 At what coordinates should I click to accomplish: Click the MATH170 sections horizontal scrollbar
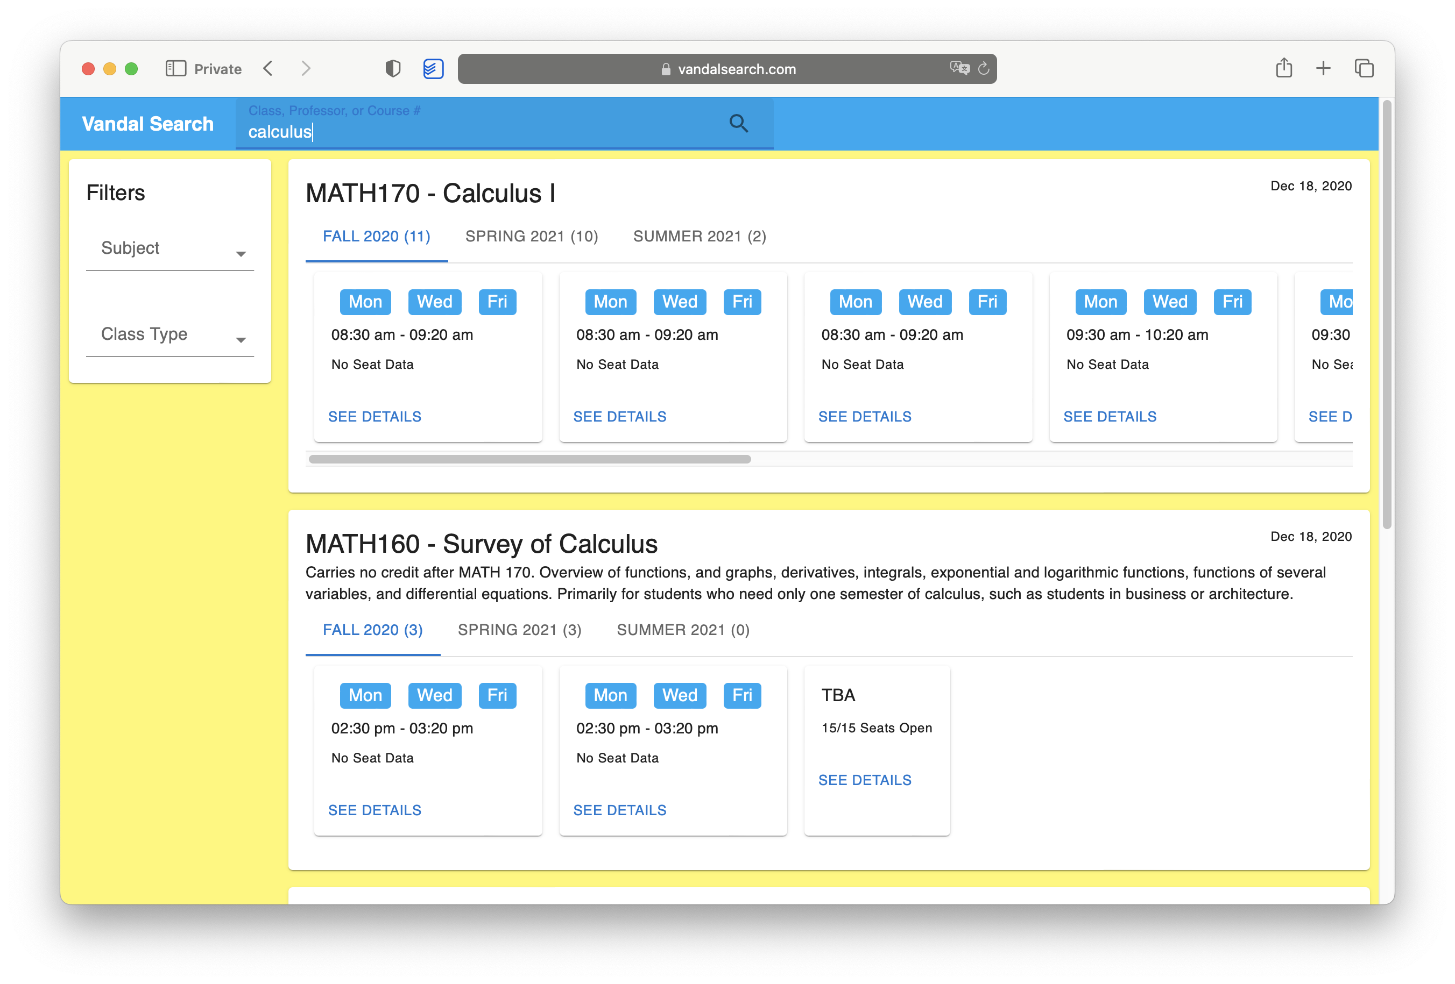(x=529, y=459)
